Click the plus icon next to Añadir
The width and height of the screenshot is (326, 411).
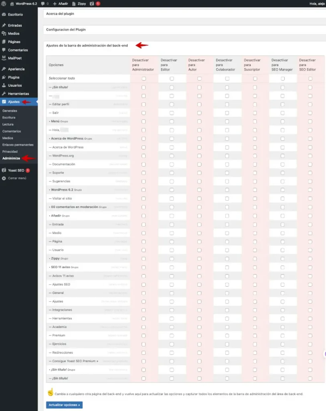pyautogui.click(x=55, y=4)
